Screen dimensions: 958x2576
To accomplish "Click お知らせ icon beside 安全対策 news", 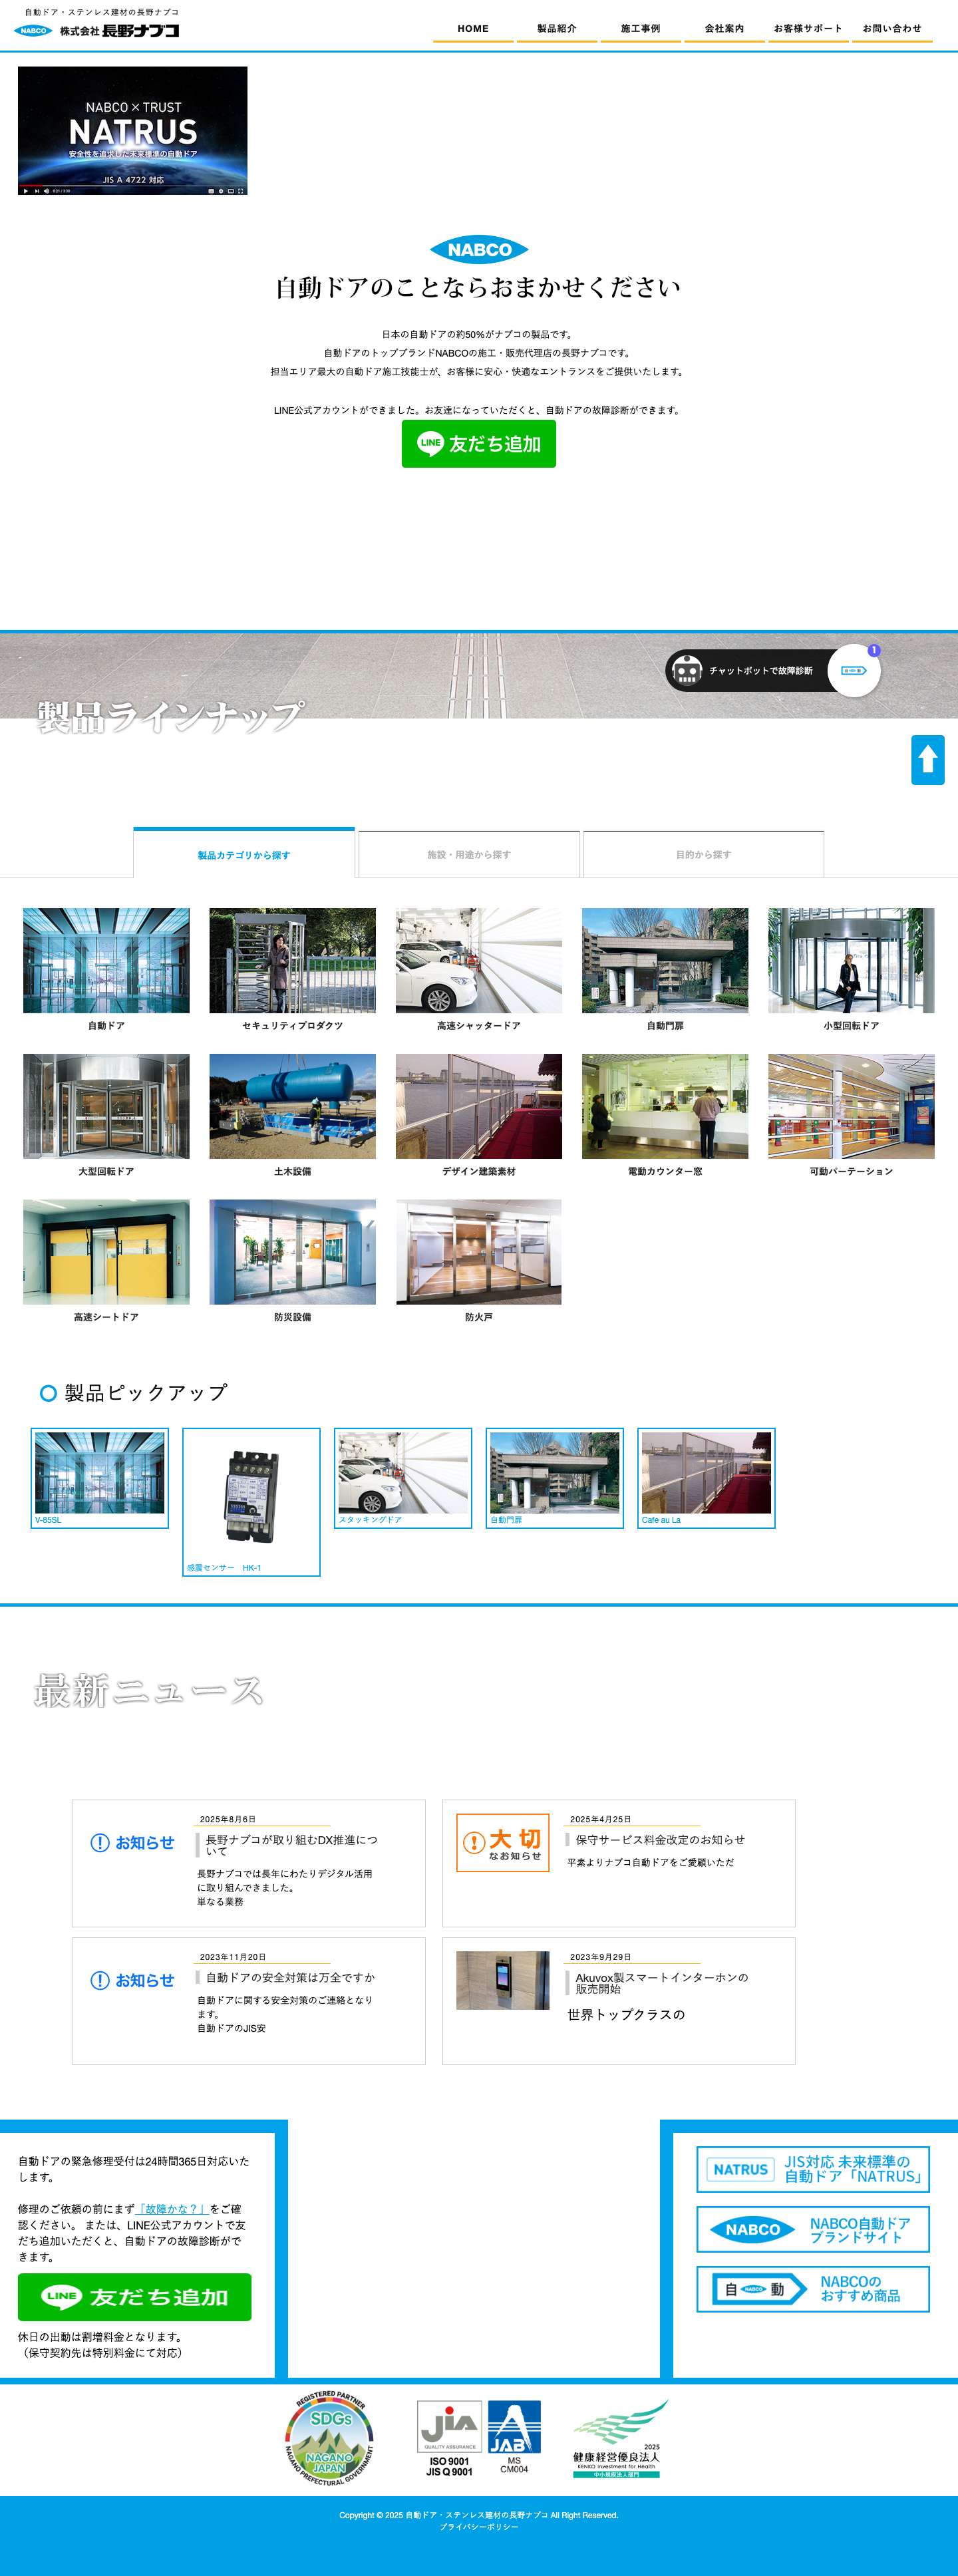I will [x=132, y=1980].
